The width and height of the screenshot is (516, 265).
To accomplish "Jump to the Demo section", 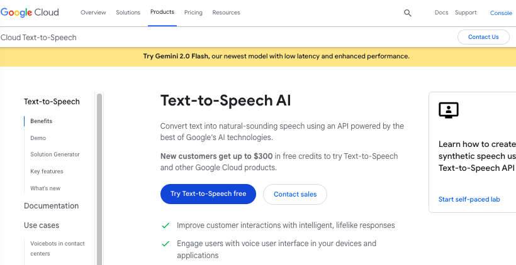I will 38,138.
